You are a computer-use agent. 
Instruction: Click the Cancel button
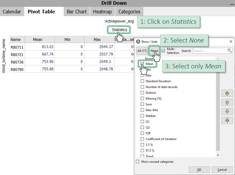tap(222, 170)
